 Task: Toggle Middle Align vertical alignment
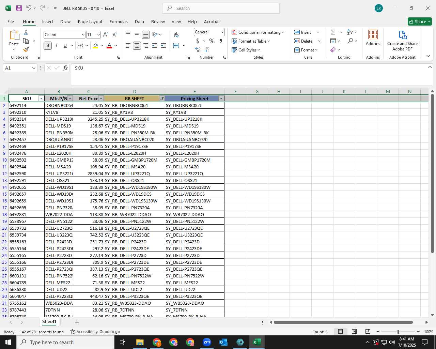pyautogui.click(x=137, y=34)
